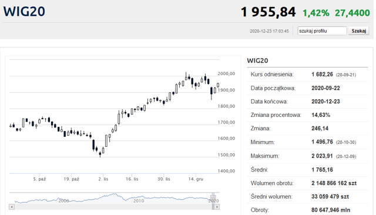376x215 pixels.
Task: Click the 'Data końcowa:' label
Action: point(269,102)
